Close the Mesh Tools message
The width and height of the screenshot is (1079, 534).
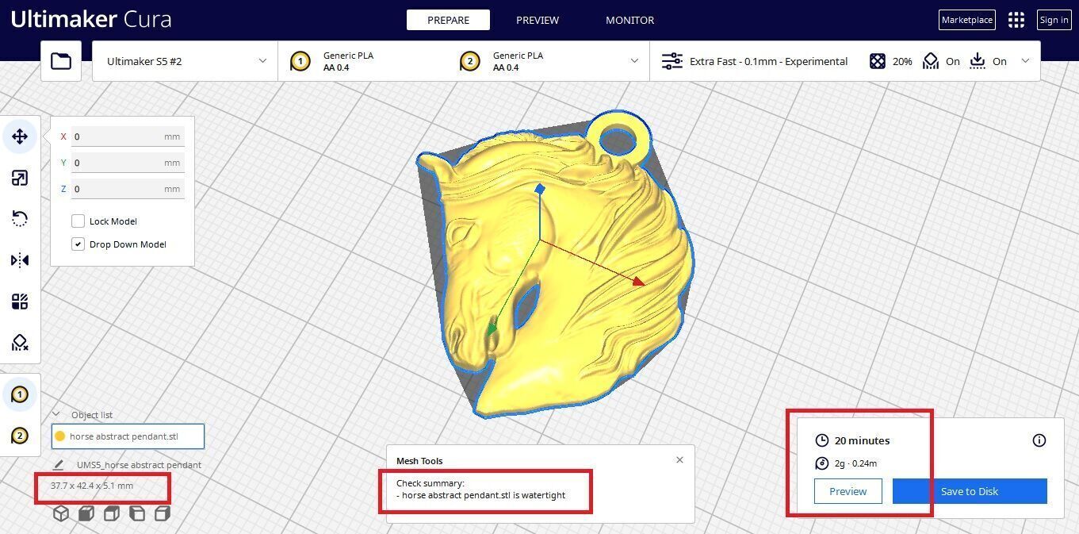tap(679, 460)
